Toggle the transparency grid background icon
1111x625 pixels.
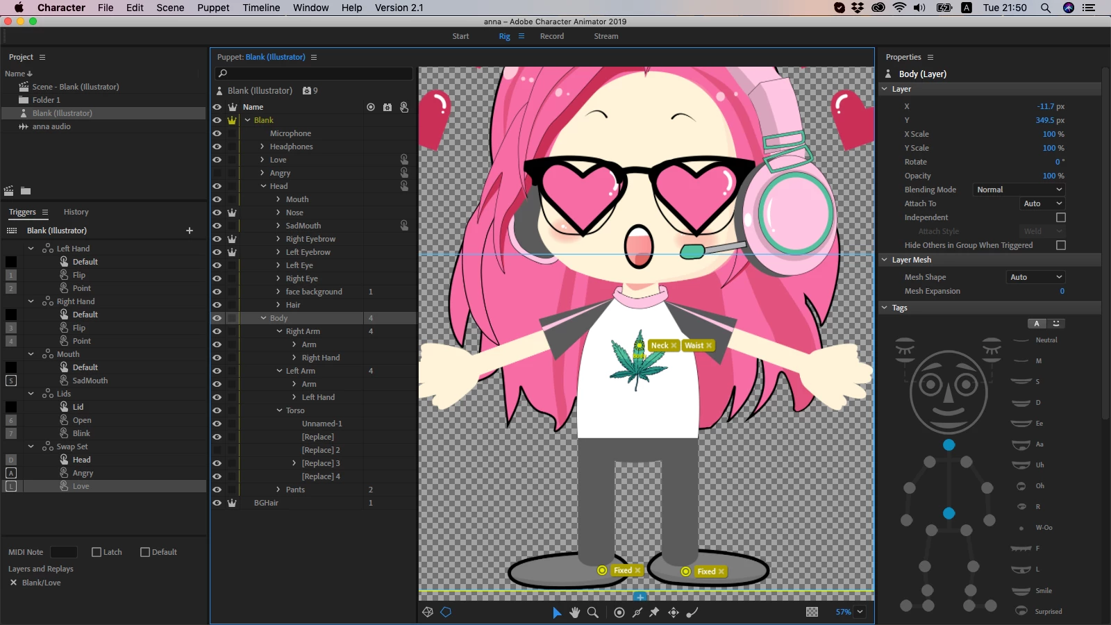pyautogui.click(x=812, y=612)
